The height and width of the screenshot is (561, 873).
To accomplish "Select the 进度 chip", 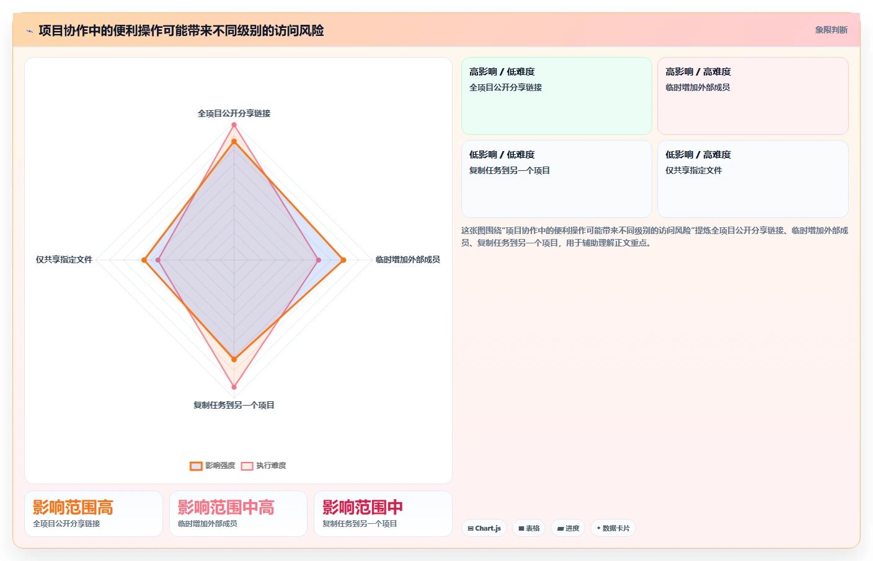I will pos(568,528).
